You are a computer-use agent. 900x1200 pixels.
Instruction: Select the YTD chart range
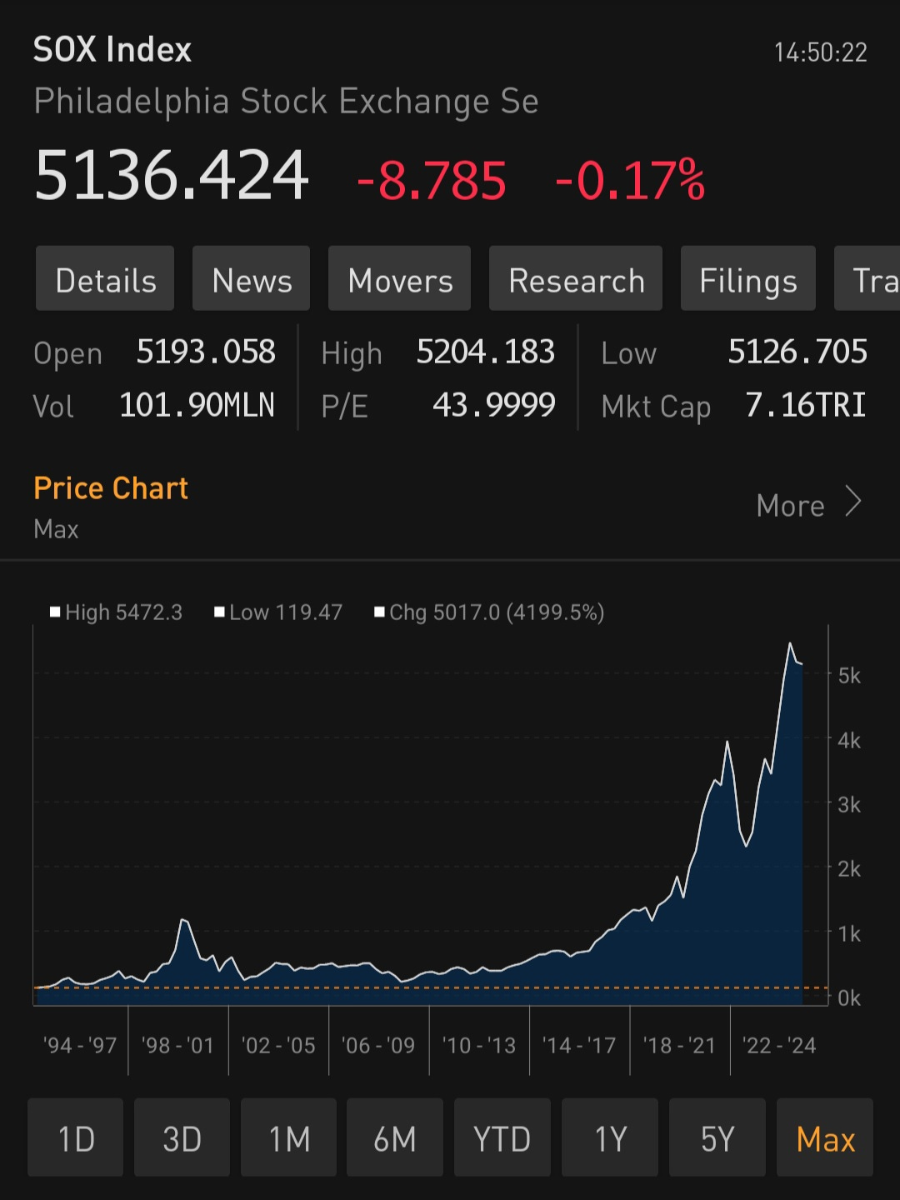[502, 1137]
